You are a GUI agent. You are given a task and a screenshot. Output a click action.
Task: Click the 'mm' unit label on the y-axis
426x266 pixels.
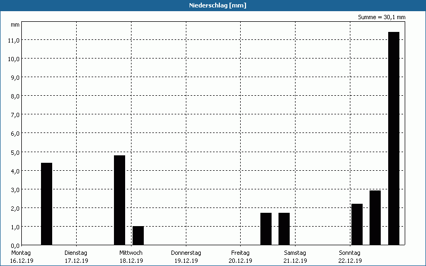point(15,24)
